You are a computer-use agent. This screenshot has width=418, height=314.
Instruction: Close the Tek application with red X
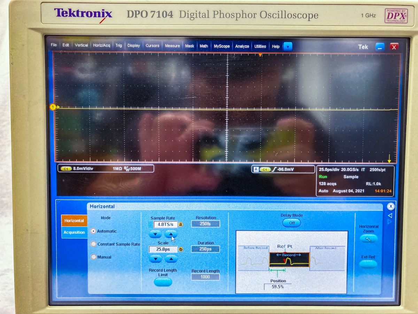[394, 47]
